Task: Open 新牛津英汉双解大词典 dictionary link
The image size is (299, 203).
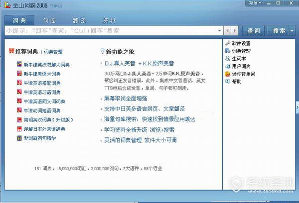Action: point(46,65)
